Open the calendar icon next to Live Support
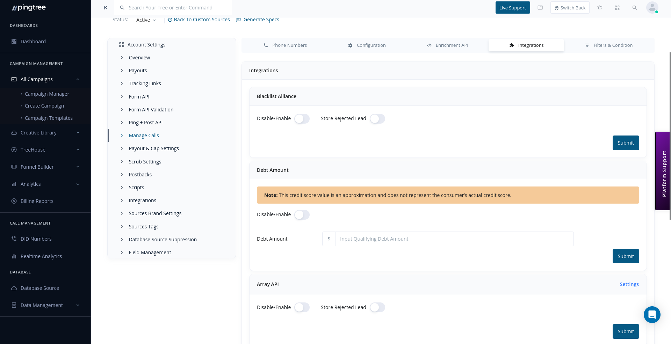Screen dimensions: 671x344 [540, 7]
